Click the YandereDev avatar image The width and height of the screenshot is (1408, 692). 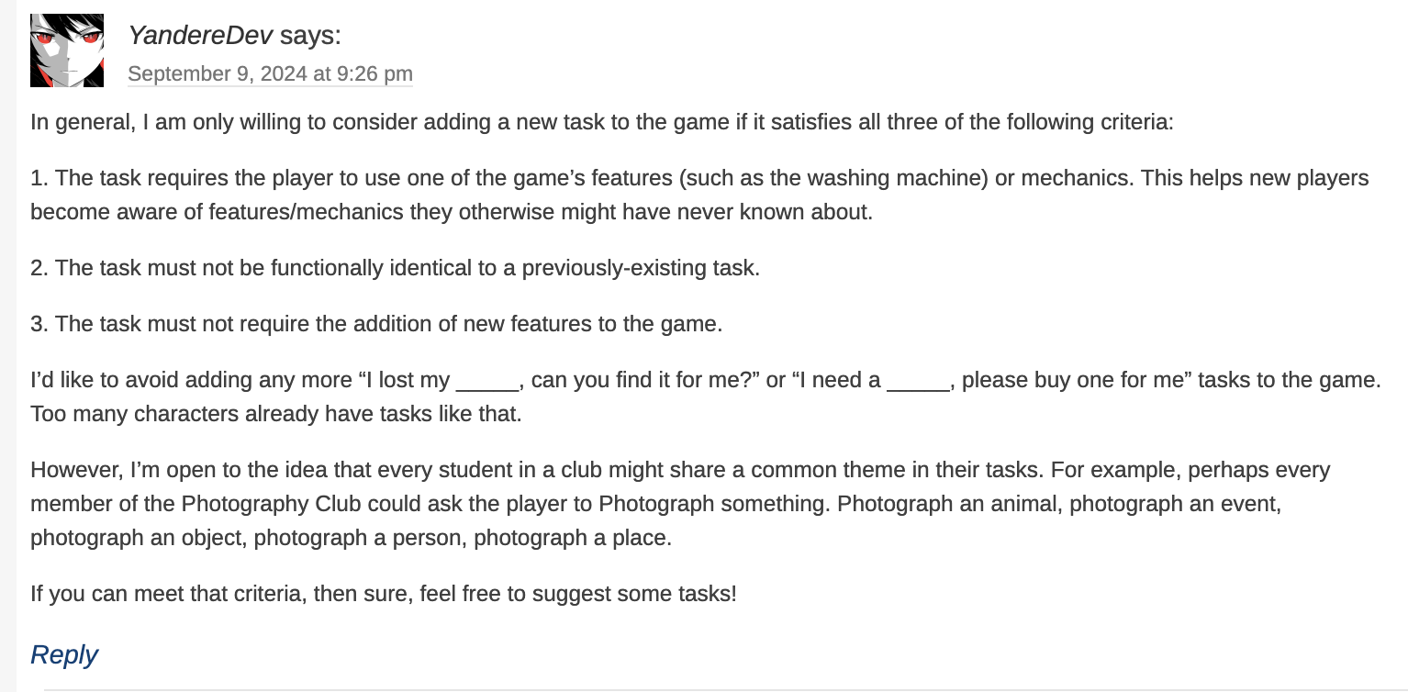[67, 50]
